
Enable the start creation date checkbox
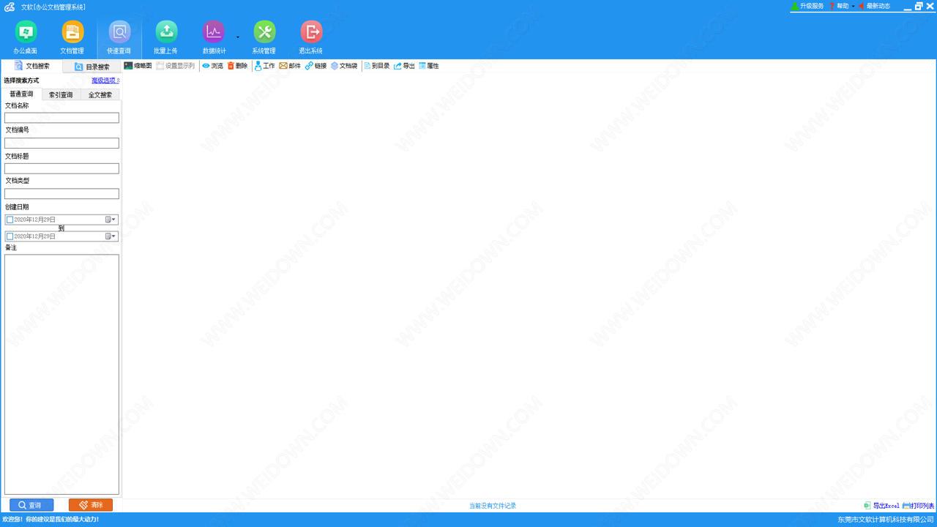10,220
